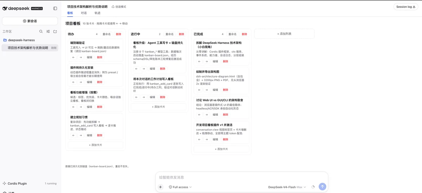Move 拆解 DeepSeek Harness 技术架构 card left
The height and width of the screenshot is (193, 422).
[199, 61]
